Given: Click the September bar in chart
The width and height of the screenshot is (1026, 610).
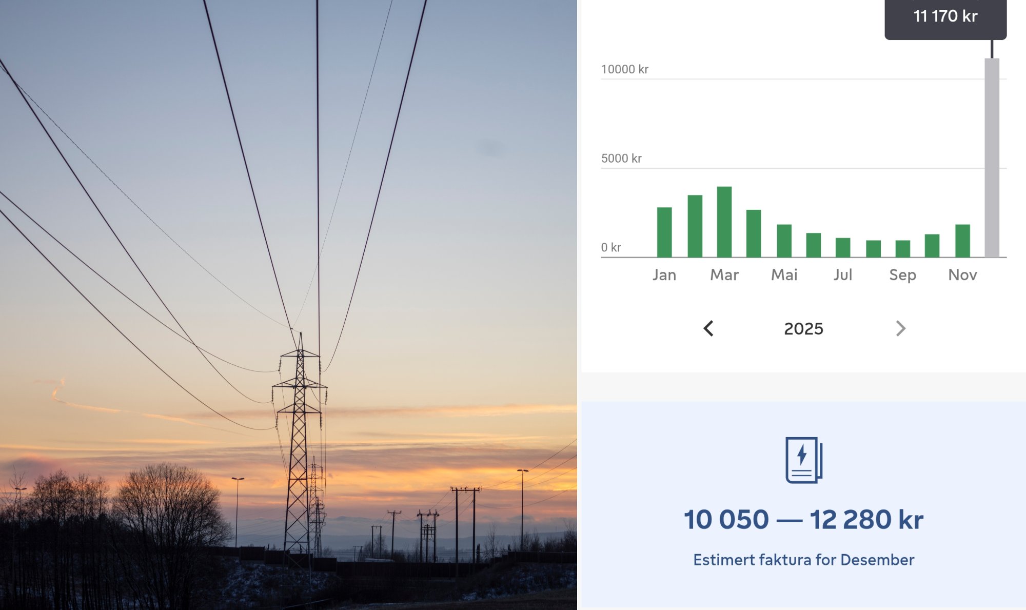Looking at the screenshot, I should (902, 248).
